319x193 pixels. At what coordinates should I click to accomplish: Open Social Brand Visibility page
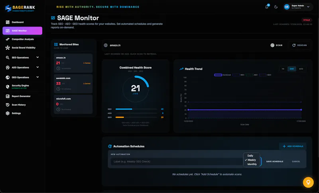tap(22, 48)
